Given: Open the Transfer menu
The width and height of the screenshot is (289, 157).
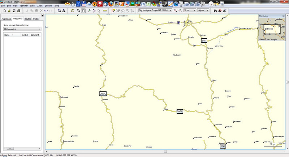Looking at the screenshot, I should click(x=24, y=6).
